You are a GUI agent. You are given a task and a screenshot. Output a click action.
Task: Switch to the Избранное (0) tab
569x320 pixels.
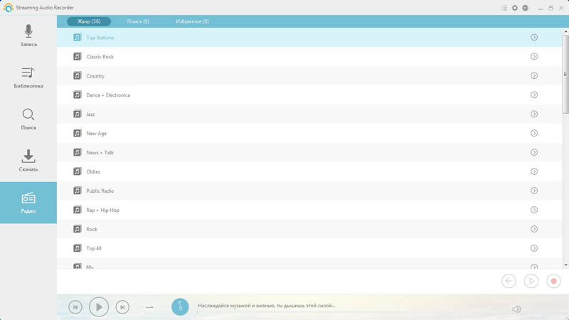192,21
